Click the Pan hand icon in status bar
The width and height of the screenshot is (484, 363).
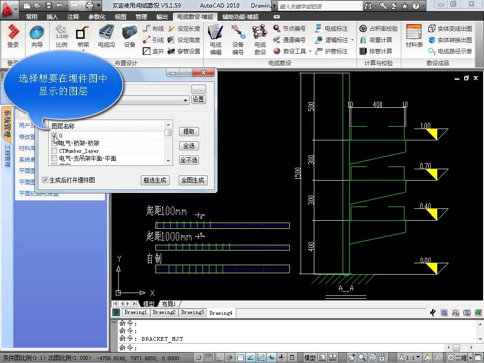[352, 358]
